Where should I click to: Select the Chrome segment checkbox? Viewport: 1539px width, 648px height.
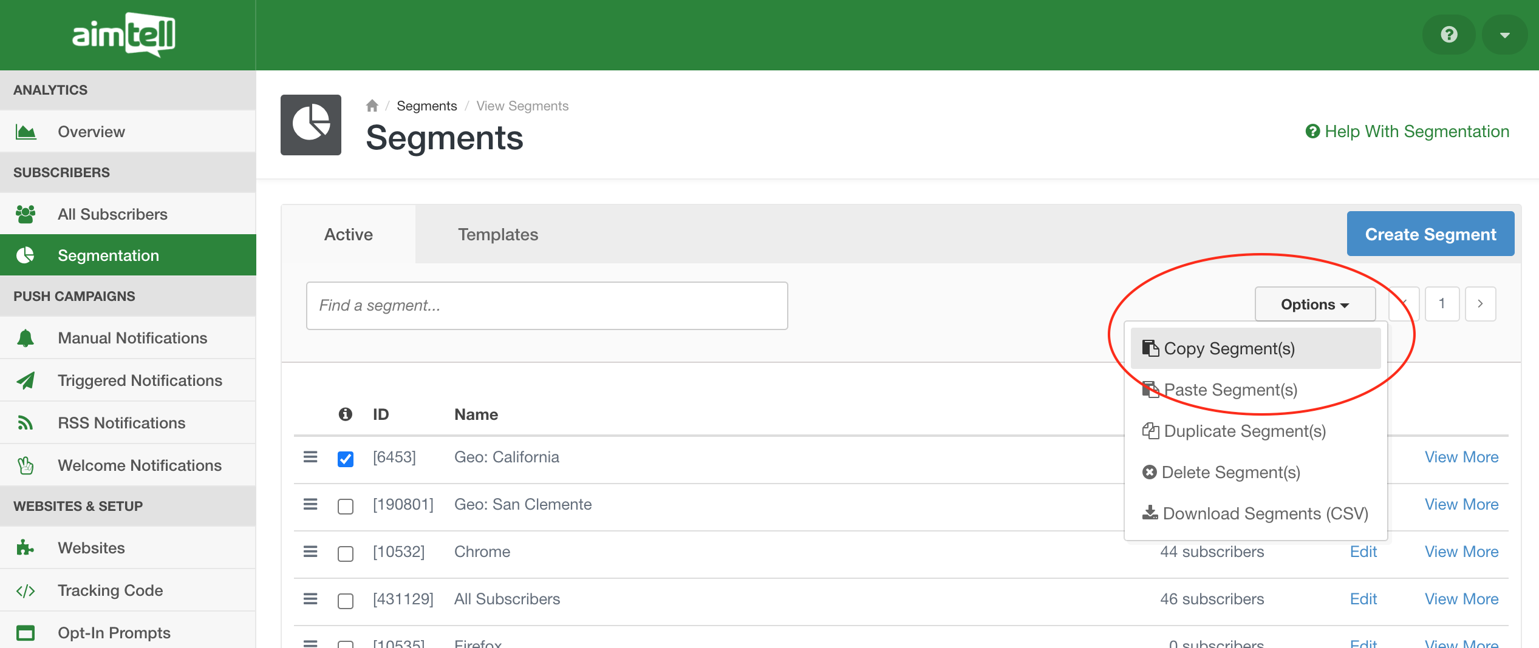coord(346,553)
